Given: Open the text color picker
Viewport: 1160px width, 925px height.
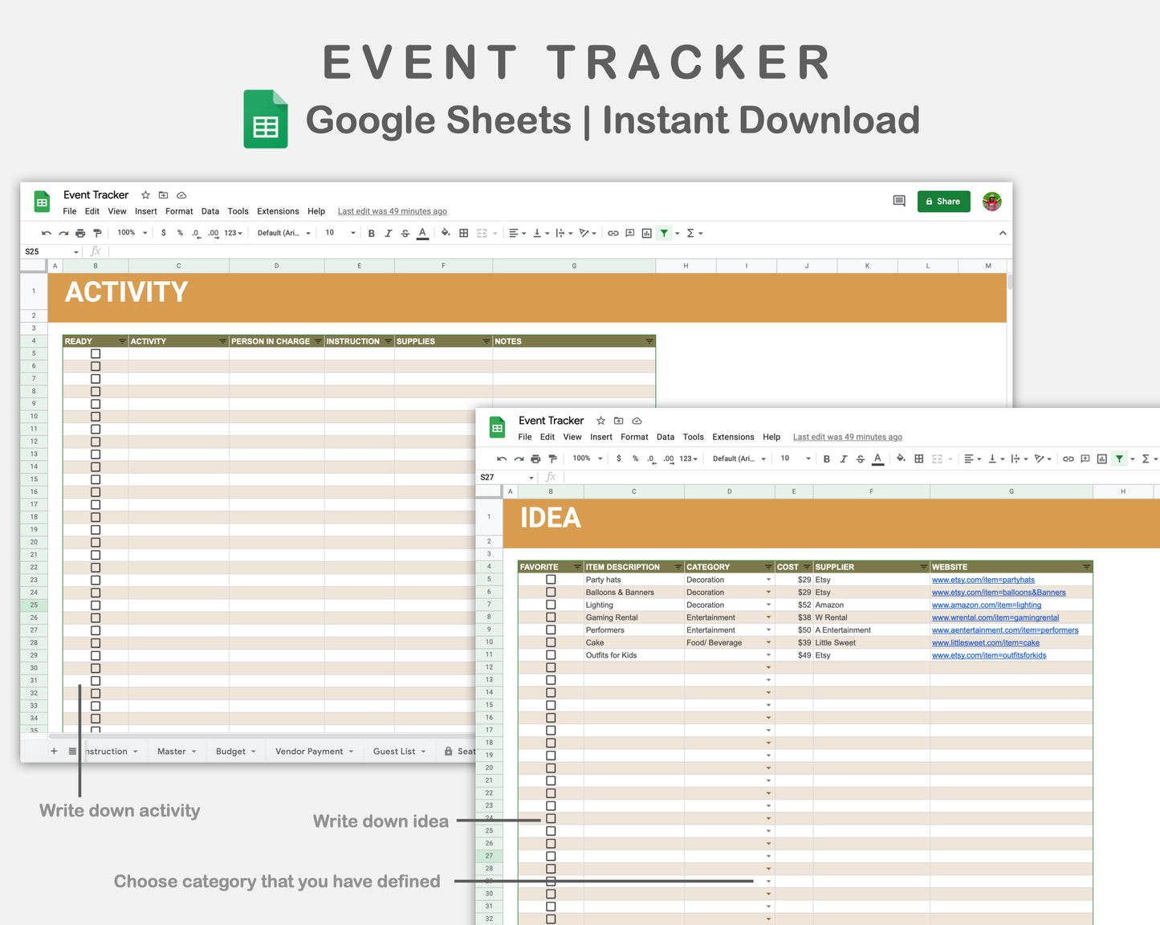Looking at the screenshot, I should (x=422, y=233).
